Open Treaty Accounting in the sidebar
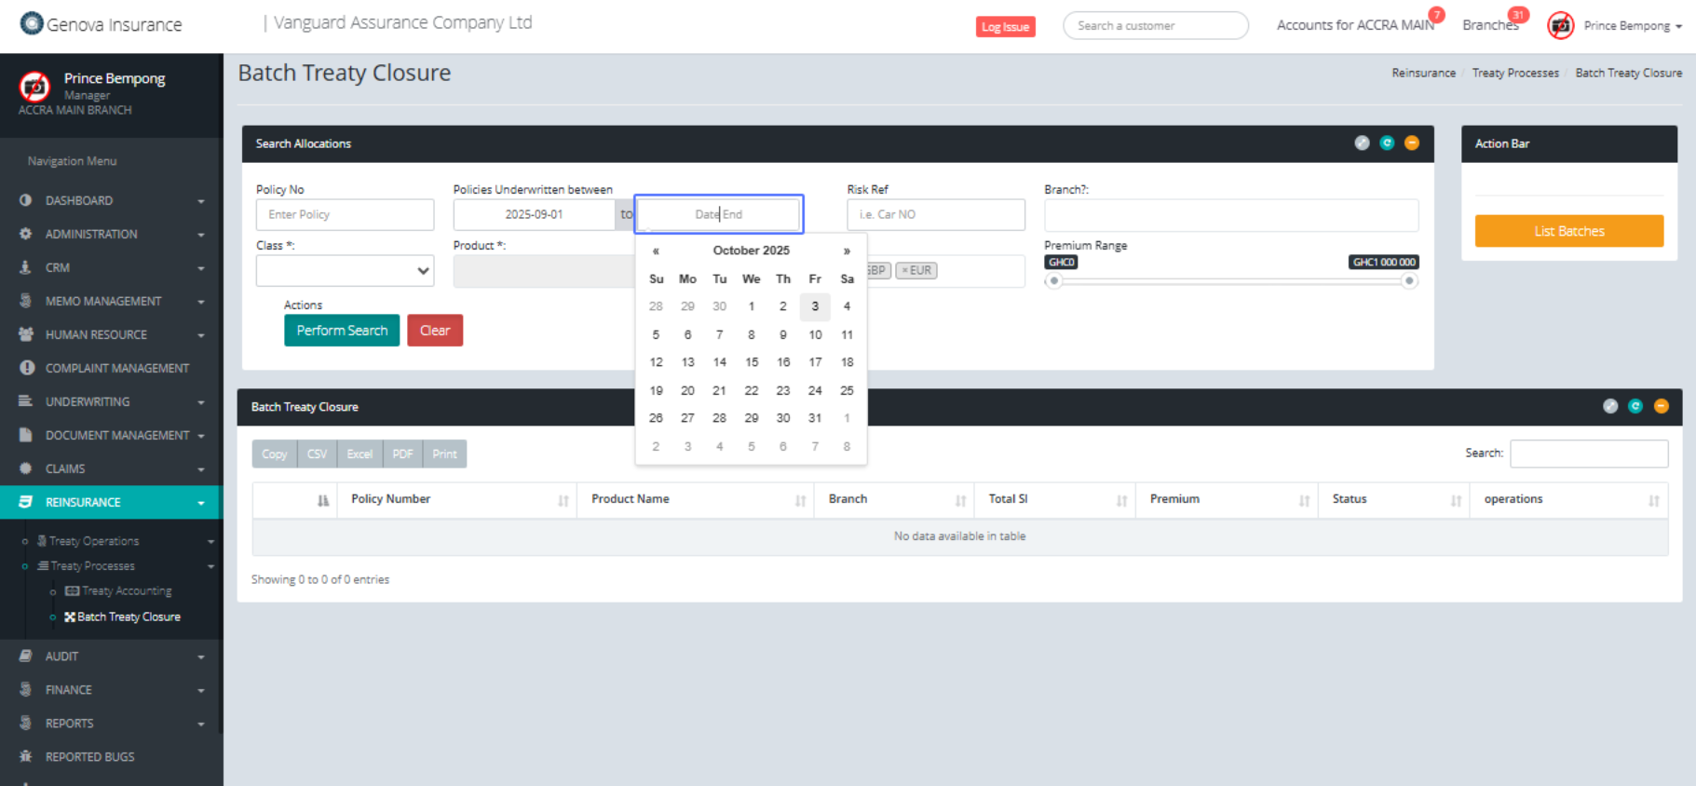This screenshot has width=1696, height=786. tap(126, 591)
